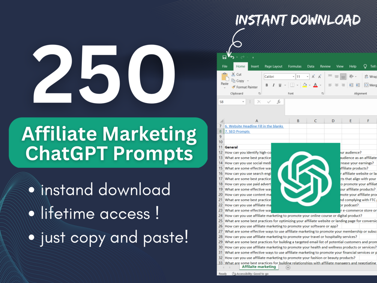Click the Align Right icon
377x283 pixels.
tap(343, 85)
